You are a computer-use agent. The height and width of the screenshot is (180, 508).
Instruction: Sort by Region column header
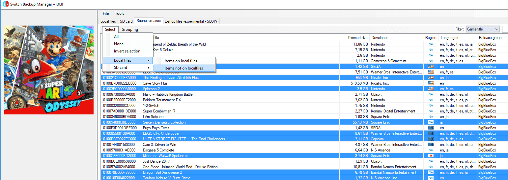click(x=431, y=38)
